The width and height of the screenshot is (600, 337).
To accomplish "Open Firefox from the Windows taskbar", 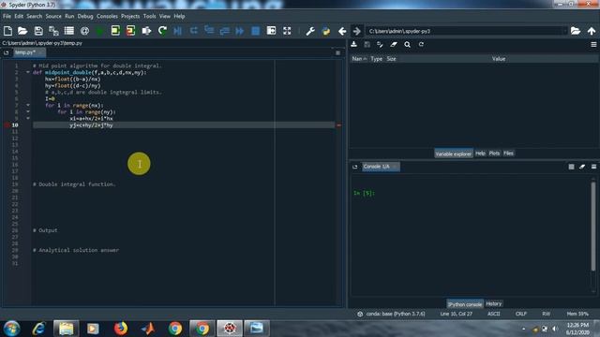I will [x=121, y=329].
